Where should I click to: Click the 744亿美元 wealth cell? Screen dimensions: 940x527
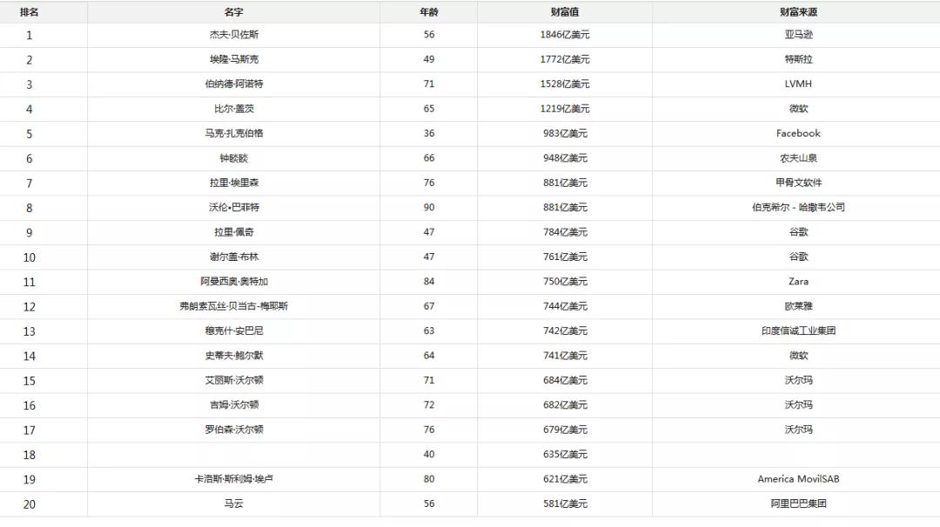[565, 306]
